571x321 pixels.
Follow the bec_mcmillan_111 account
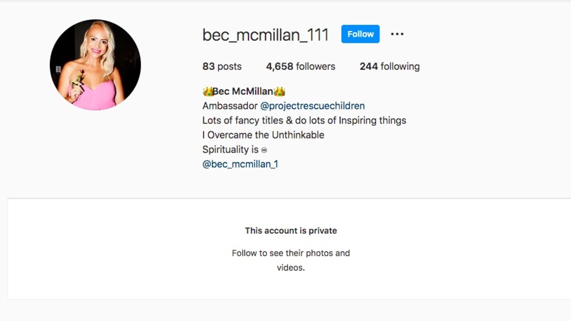click(x=360, y=34)
